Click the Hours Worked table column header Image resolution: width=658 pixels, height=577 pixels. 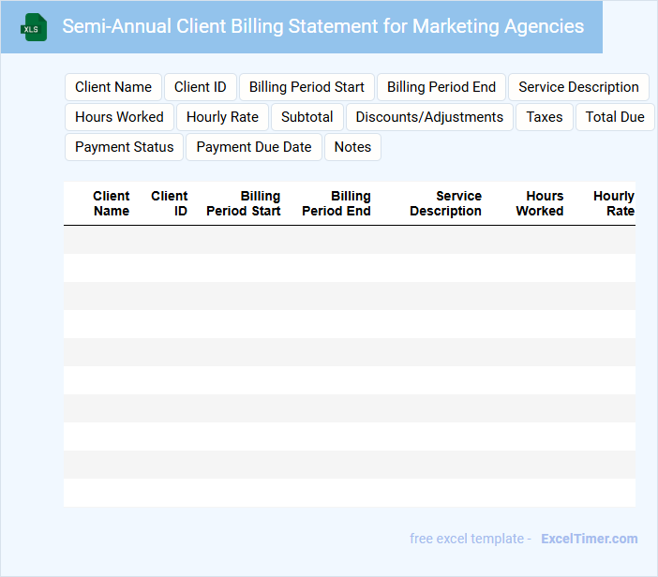pyautogui.click(x=540, y=203)
